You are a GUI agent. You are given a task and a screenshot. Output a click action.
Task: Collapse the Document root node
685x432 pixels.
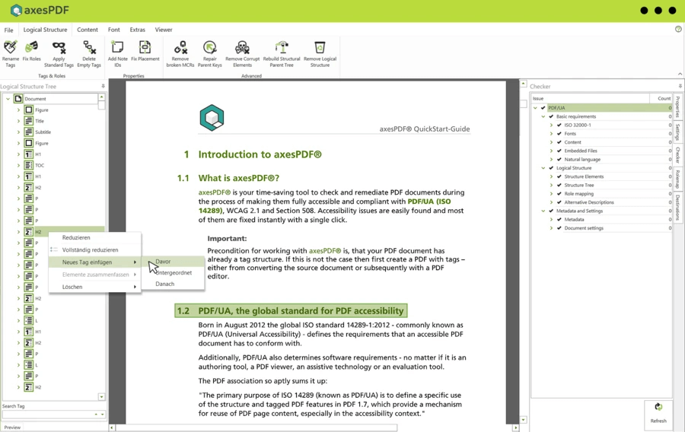pyautogui.click(x=8, y=99)
